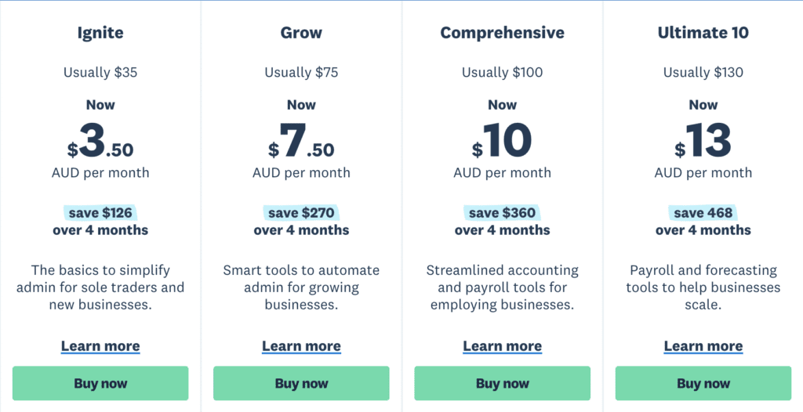Select the Ignite plan heading

click(100, 33)
